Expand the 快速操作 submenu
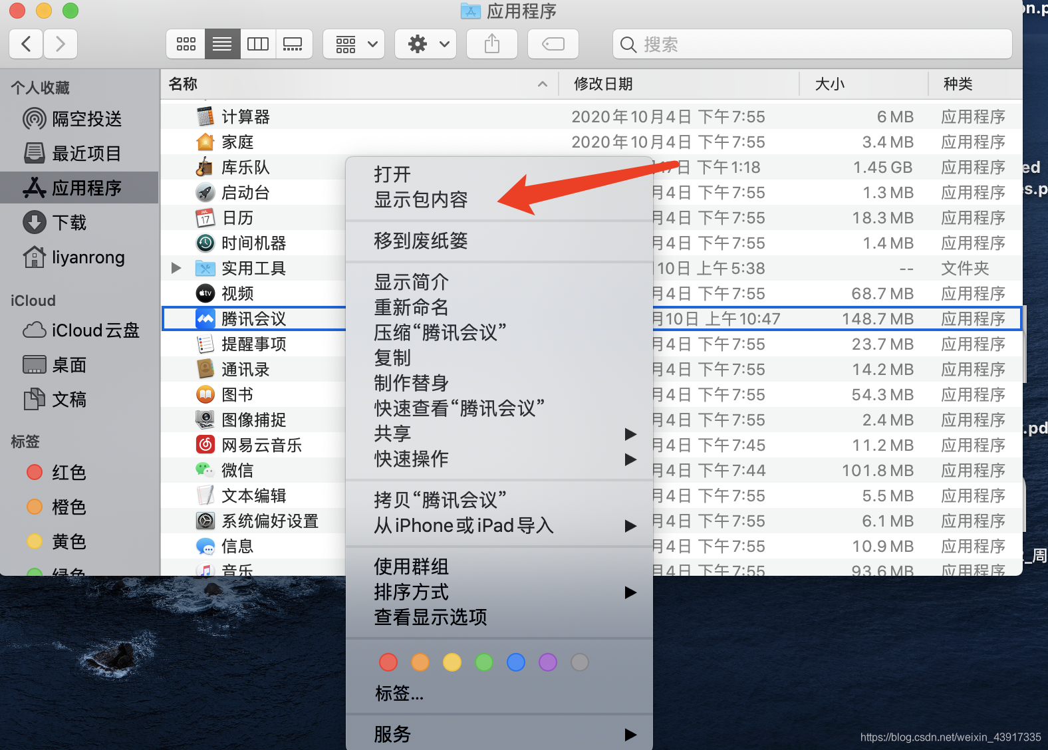1048x750 pixels. tap(499, 459)
